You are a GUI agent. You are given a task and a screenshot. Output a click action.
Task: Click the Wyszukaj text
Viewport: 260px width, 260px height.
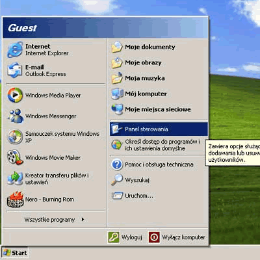tap(137, 180)
